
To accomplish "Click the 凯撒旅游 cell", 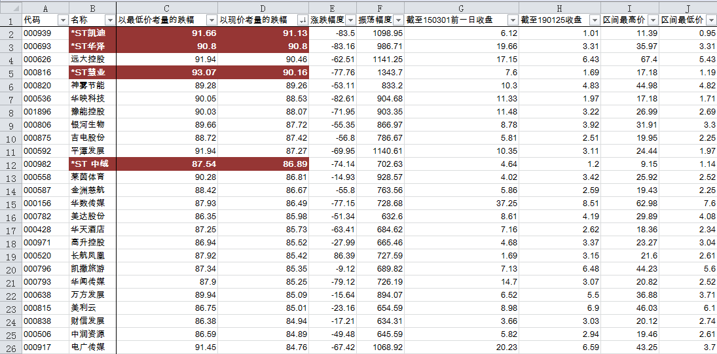I will pyautogui.click(x=93, y=268).
